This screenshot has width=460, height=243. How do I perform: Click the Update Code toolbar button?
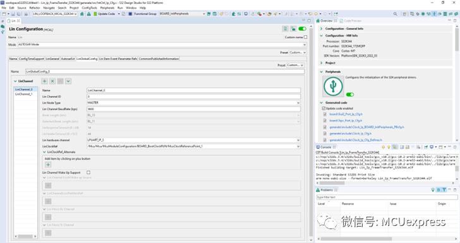point(104,14)
